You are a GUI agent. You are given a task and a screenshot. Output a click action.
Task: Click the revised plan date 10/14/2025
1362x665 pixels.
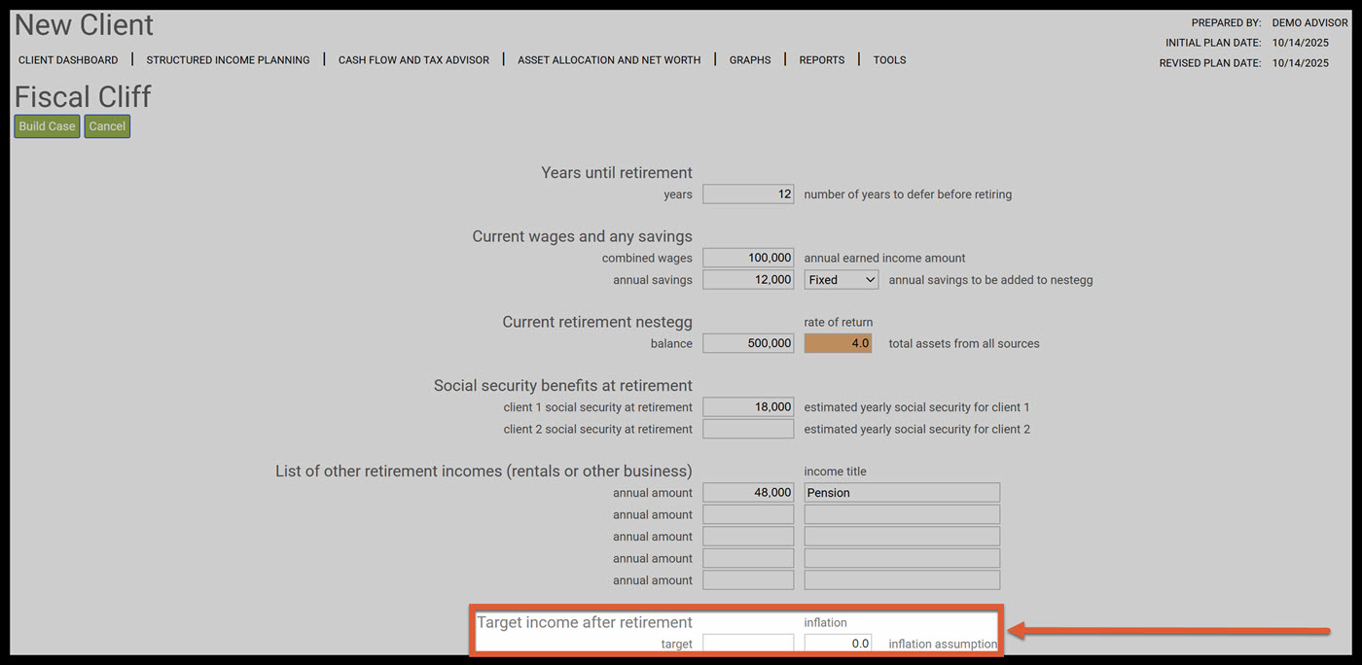point(1300,63)
